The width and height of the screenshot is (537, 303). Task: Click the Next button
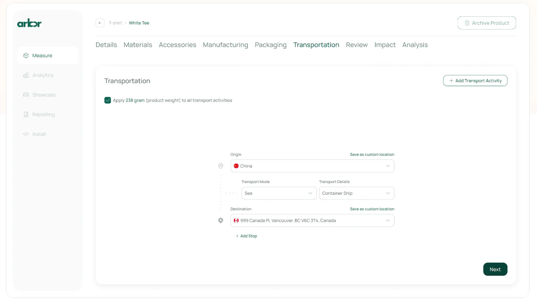pos(495,269)
